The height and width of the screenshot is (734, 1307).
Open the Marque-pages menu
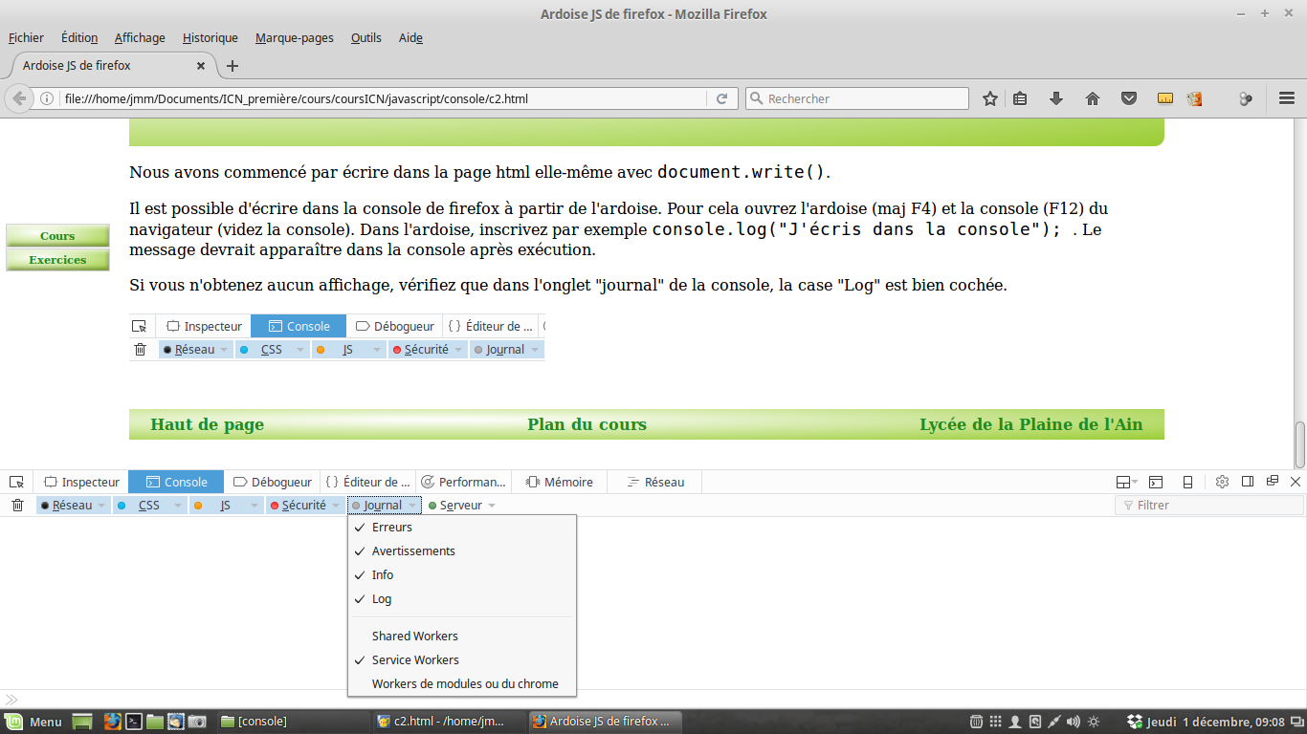[294, 38]
